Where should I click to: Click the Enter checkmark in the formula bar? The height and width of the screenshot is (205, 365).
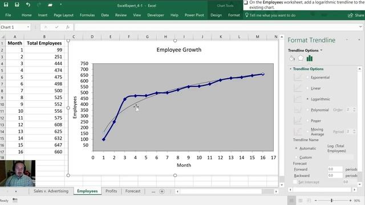pyautogui.click(x=56, y=27)
